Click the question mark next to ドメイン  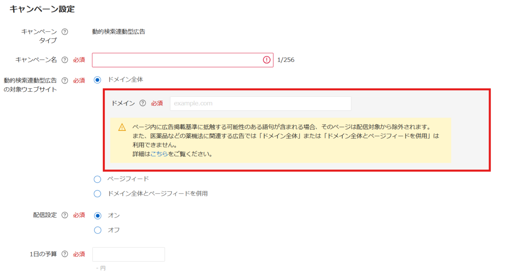143,103
